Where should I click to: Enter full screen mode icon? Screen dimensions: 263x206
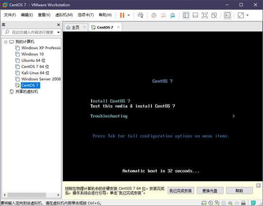coord(205,15)
